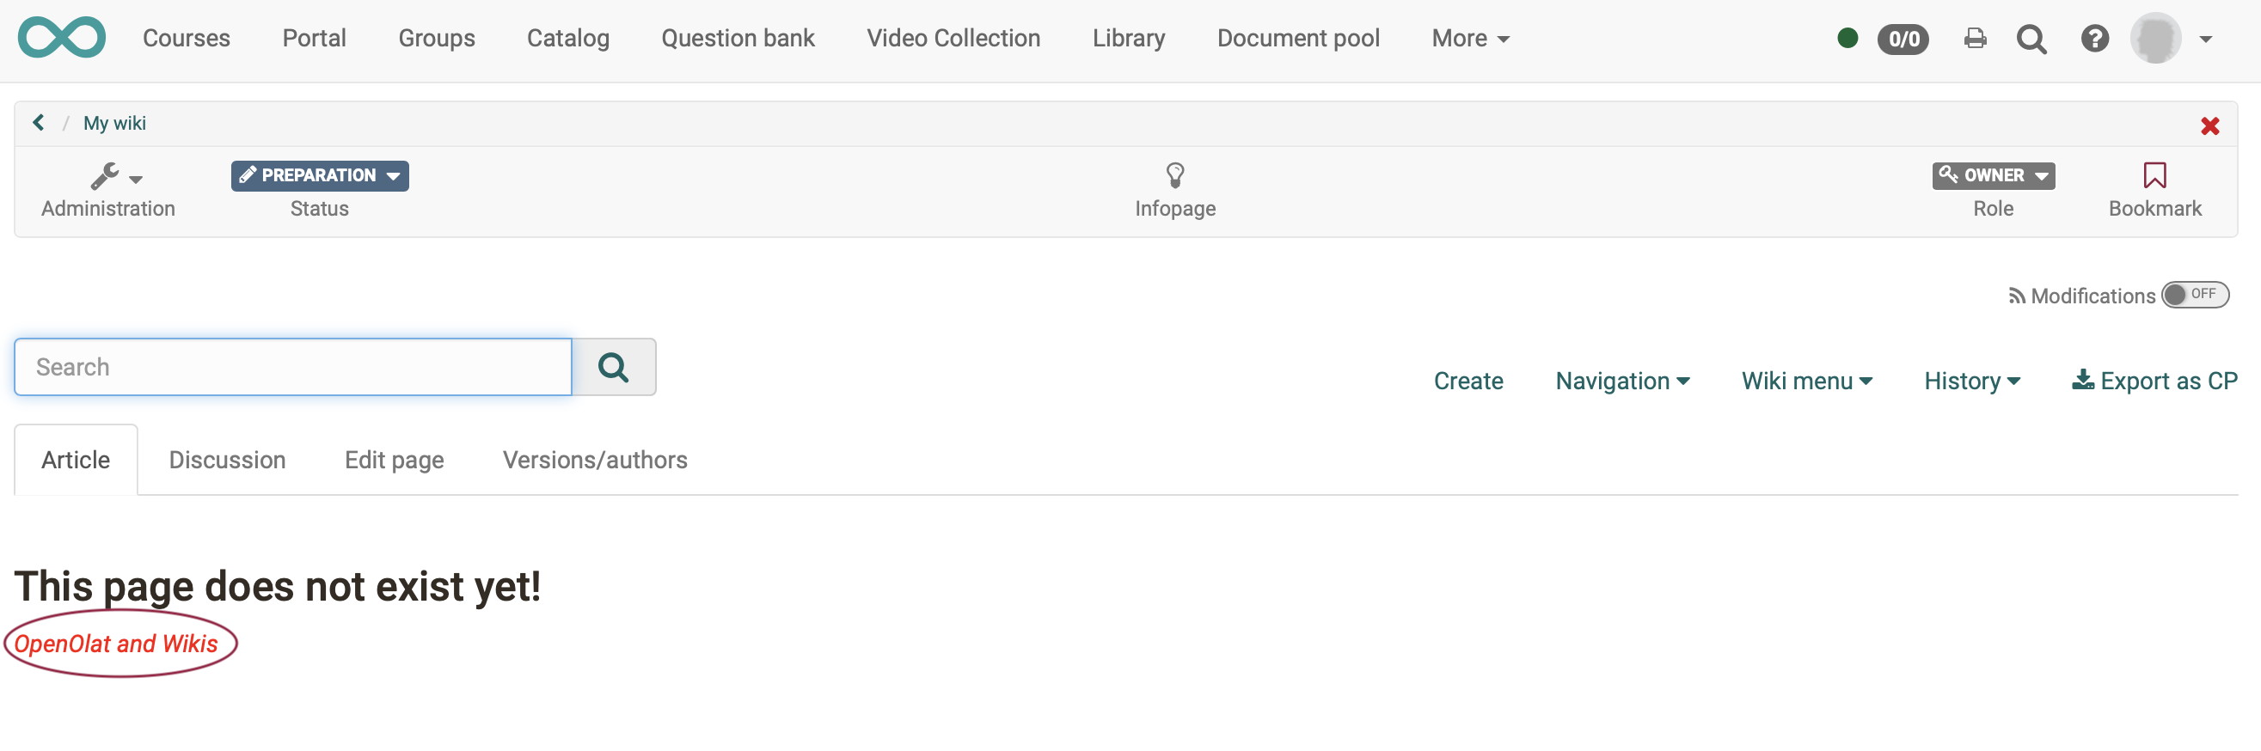
Task: Open the History dropdown
Action: [x=1971, y=381]
